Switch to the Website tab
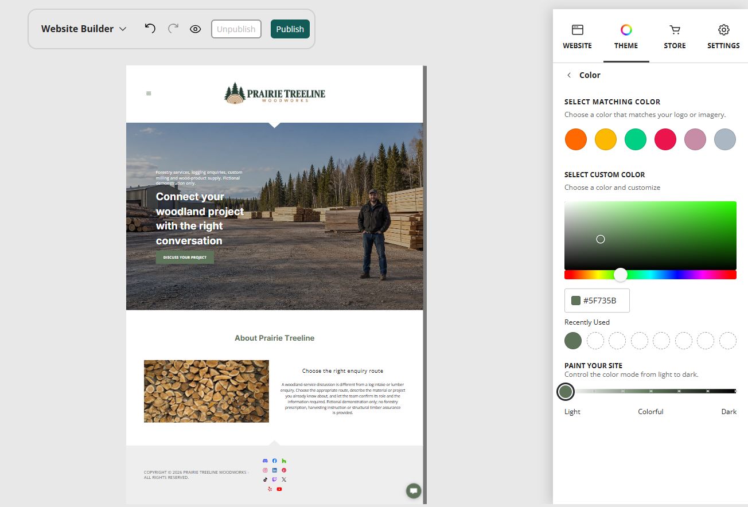This screenshot has width=748, height=507. click(x=578, y=37)
